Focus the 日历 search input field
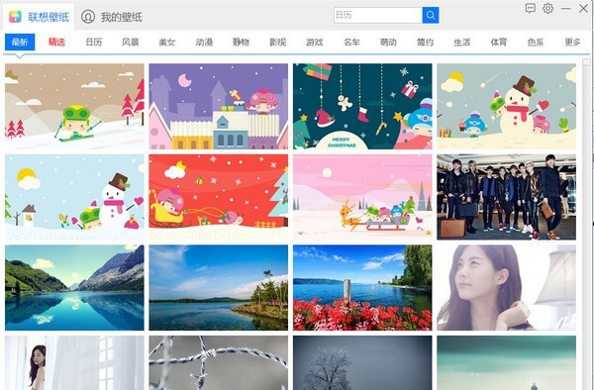This screenshot has width=594, height=390. point(378,15)
